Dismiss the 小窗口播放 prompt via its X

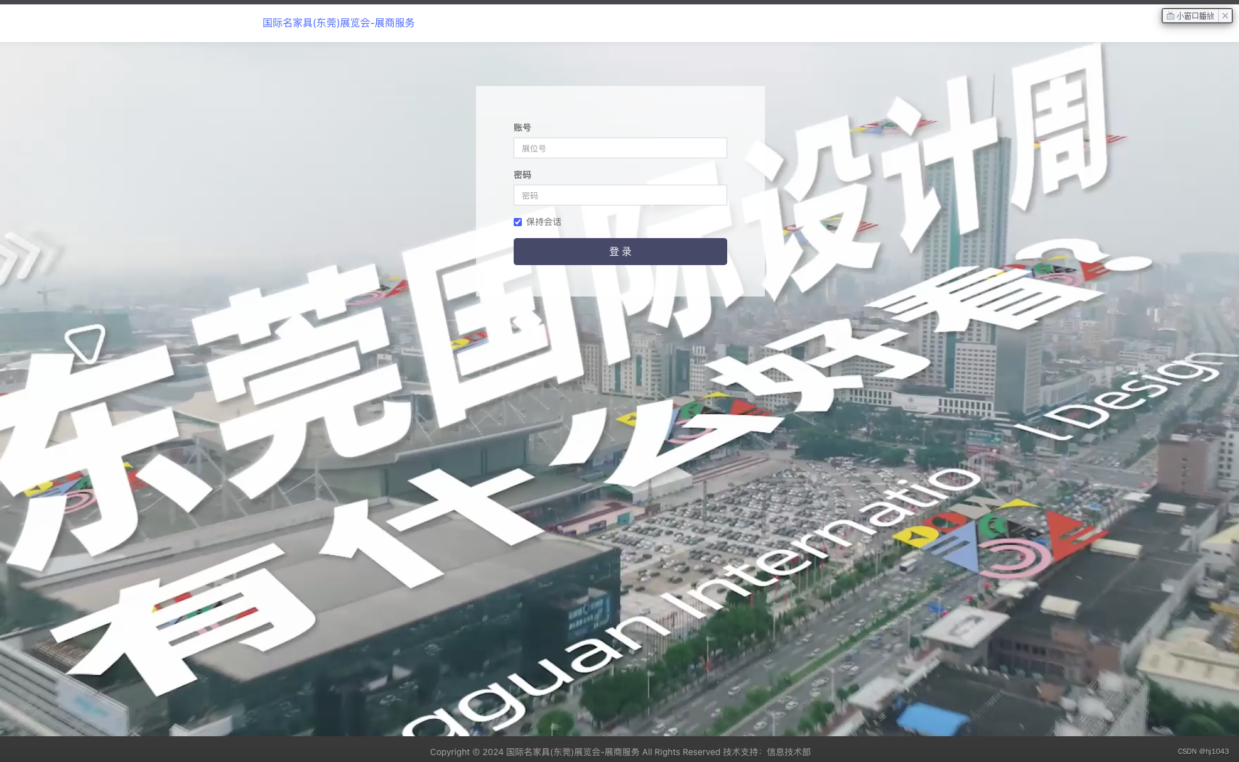pyautogui.click(x=1225, y=16)
